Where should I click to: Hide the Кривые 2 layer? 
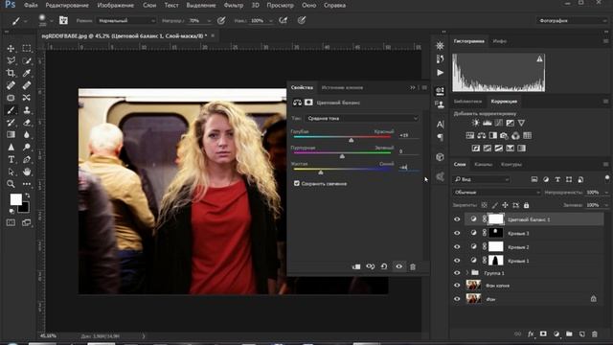click(x=457, y=247)
